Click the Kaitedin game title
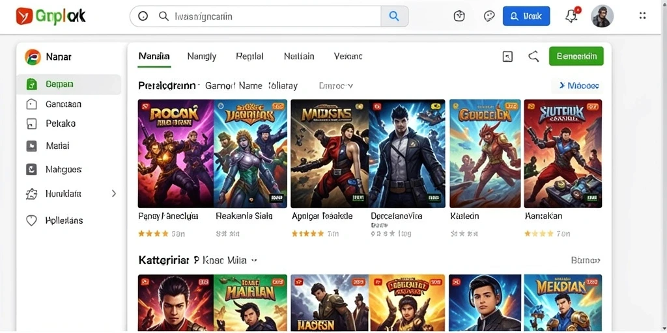 click(464, 216)
